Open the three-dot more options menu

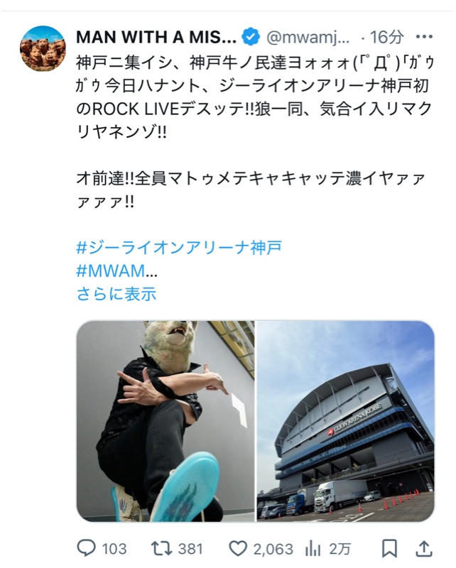tap(424, 37)
